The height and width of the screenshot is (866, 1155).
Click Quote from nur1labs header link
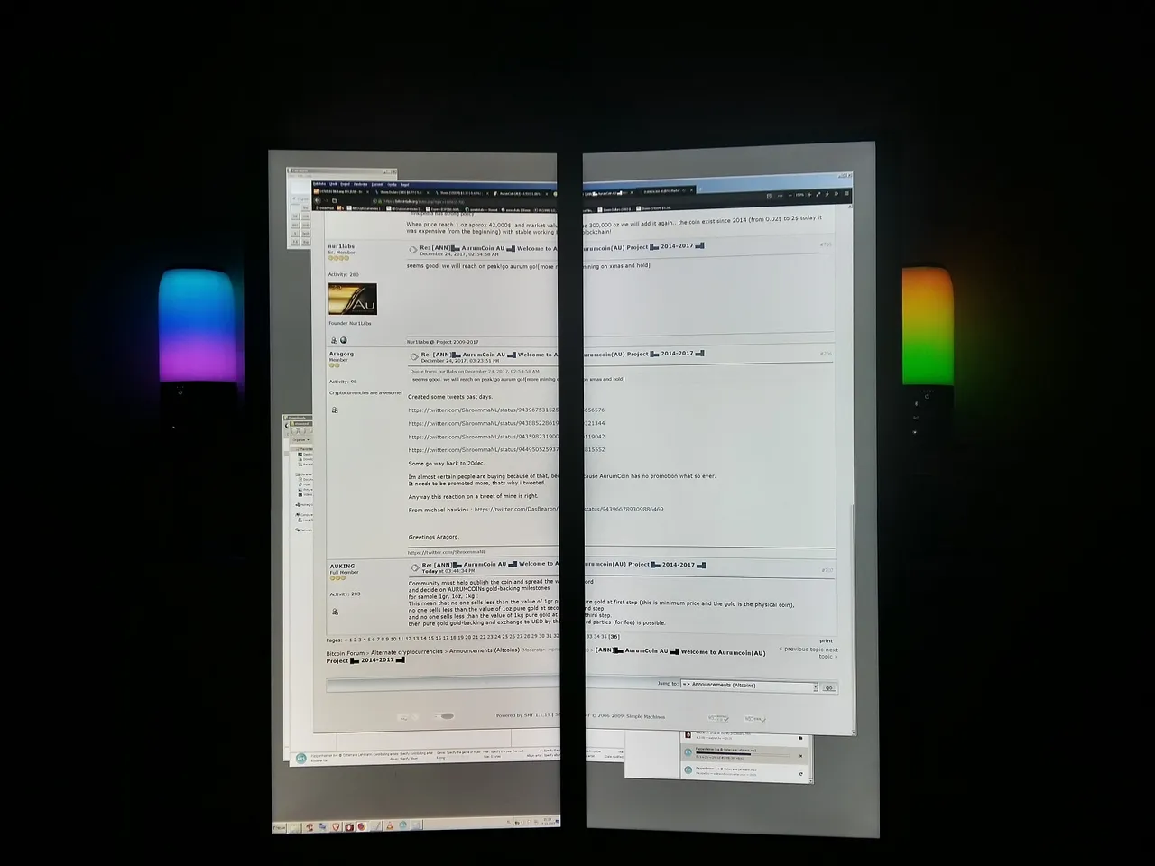click(475, 371)
